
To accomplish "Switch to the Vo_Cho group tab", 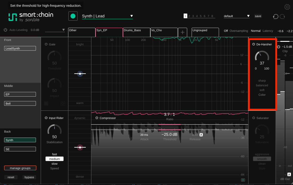I will (164, 32).
